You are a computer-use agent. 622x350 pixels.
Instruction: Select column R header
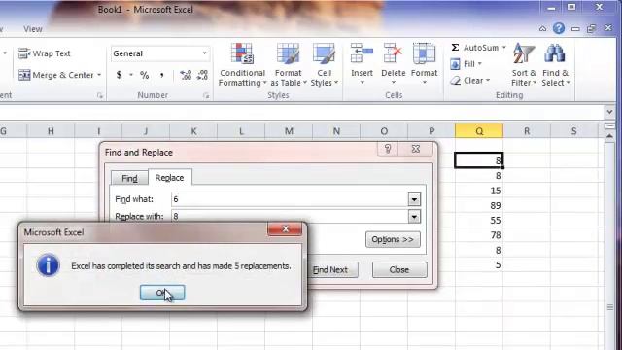click(x=527, y=131)
